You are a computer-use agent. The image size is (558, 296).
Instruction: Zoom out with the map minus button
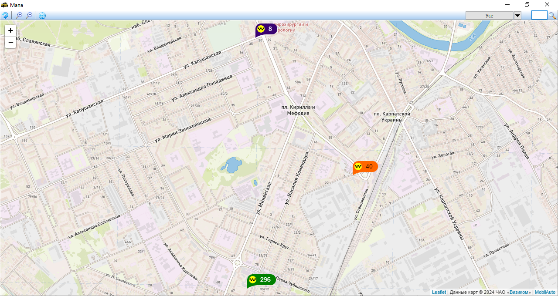(10, 42)
